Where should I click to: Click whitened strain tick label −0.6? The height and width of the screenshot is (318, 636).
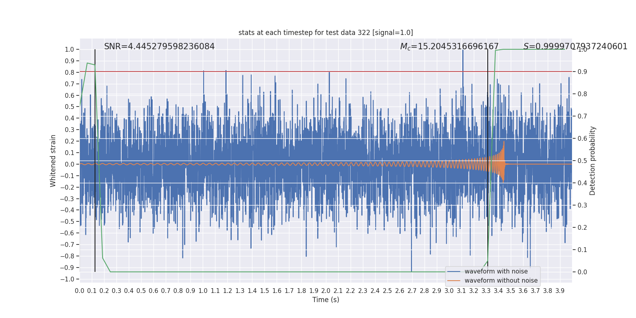[x=67, y=233]
